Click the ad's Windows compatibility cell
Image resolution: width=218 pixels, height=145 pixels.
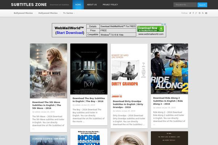118,35
